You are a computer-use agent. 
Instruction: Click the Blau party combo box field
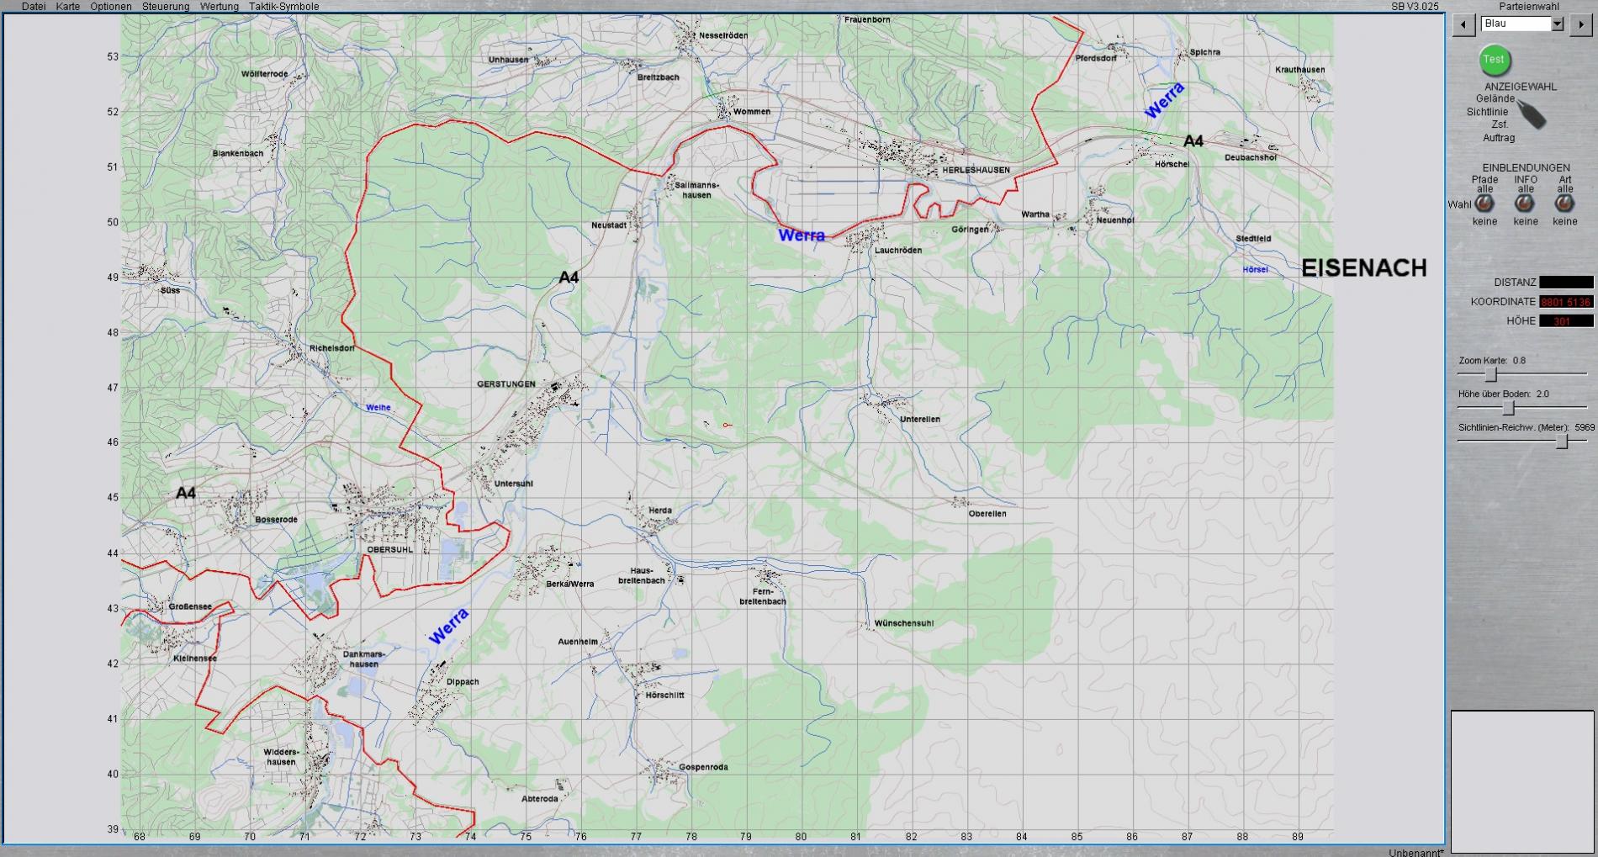pos(1516,24)
